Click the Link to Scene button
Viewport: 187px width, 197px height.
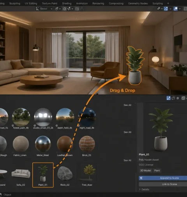coord(163,184)
